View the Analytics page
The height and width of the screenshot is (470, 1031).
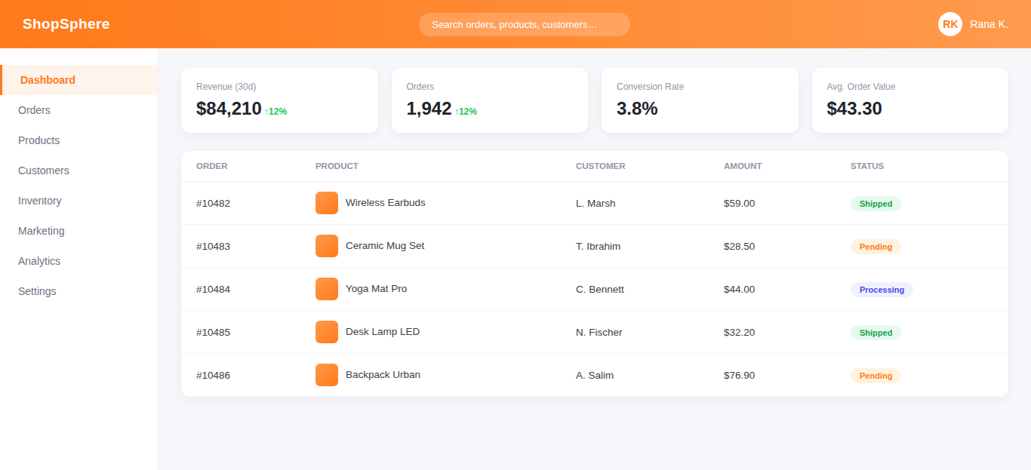(78, 261)
